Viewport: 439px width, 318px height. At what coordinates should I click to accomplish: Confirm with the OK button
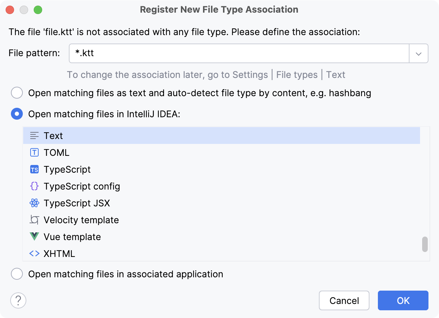click(x=403, y=300)
